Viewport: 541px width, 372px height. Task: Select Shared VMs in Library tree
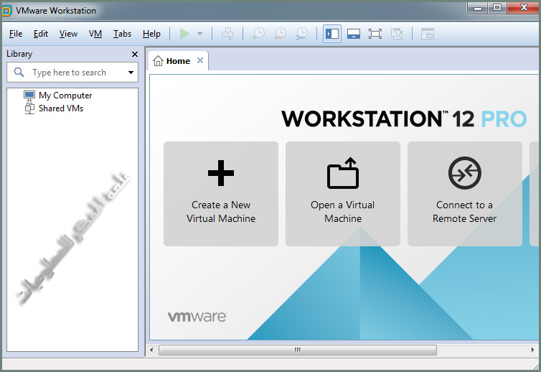coord(61,108)
